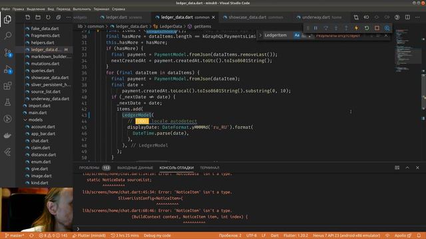Open the Search view in the activity bar
This screenshot has height=239, width=426.
[x=7, y=35]
